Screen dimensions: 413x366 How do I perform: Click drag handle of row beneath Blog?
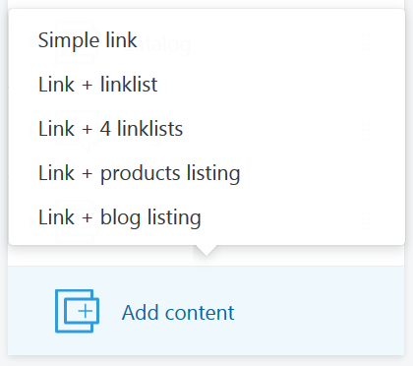(366, 221)
